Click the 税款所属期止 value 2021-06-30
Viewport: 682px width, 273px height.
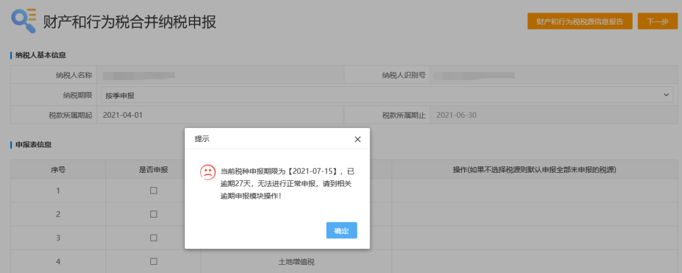click(457, 115)
